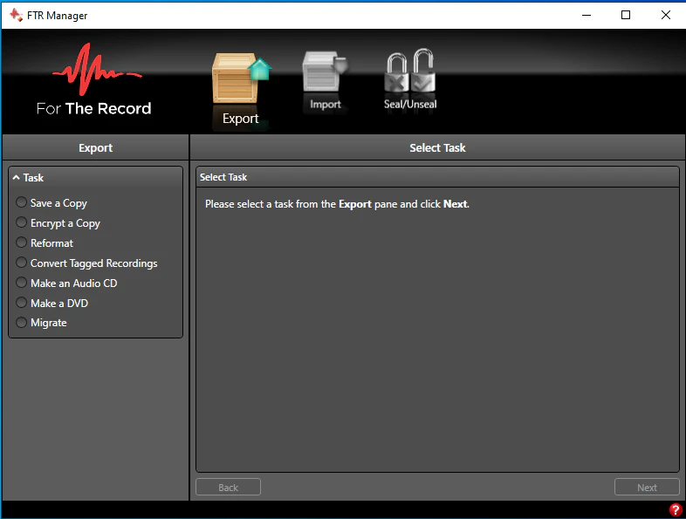Maximize the FTR Manager window
The height and width of the screenshot is (519, 686).
(x=626, y=16)
